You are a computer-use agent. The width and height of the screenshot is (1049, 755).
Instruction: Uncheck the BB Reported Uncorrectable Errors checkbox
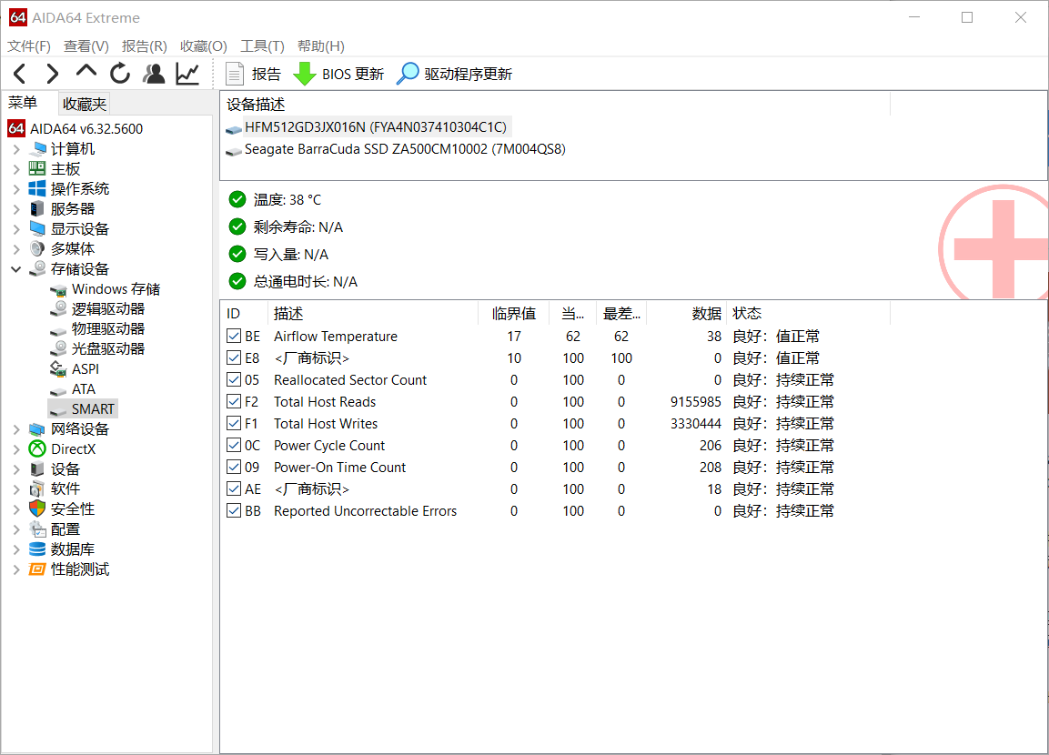[x=234, y=511]
